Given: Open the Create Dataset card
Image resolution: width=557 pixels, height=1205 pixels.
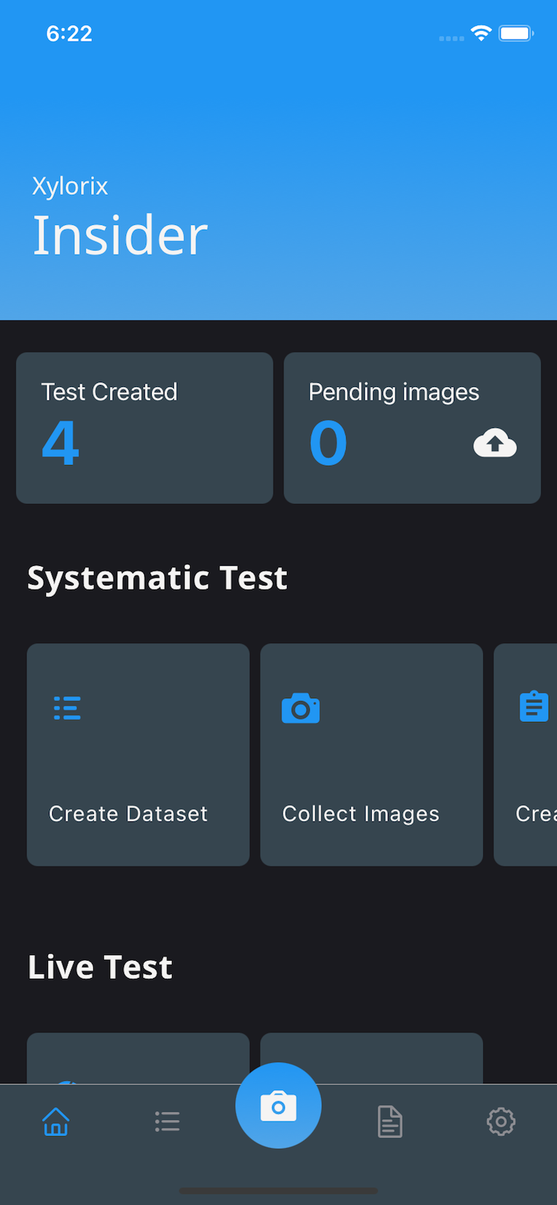Looking at the screenshot, I should click(138, 755).
